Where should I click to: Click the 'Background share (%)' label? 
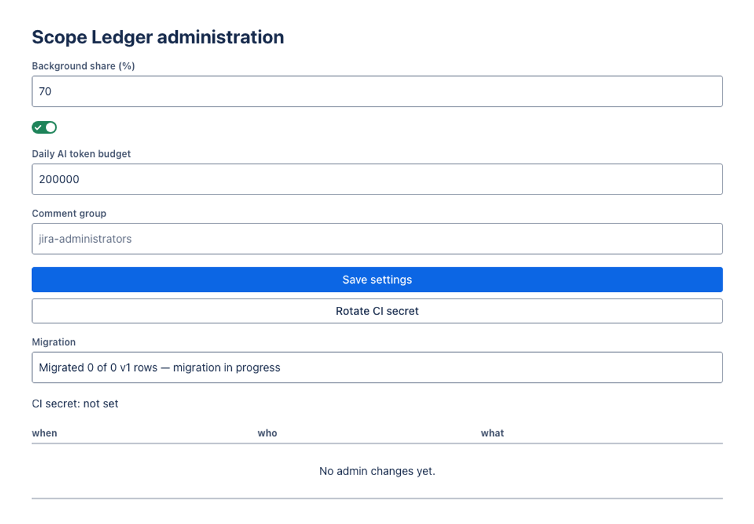84,66
